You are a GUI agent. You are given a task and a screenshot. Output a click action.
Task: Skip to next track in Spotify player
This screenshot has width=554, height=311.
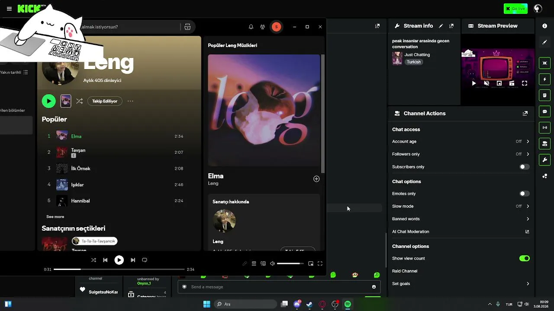tap(133, 260)
